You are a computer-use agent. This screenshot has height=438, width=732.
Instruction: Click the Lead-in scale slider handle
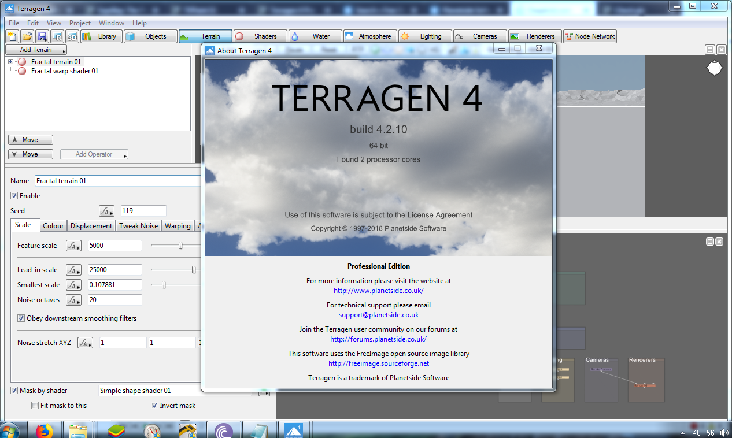(x=194, y=270)
